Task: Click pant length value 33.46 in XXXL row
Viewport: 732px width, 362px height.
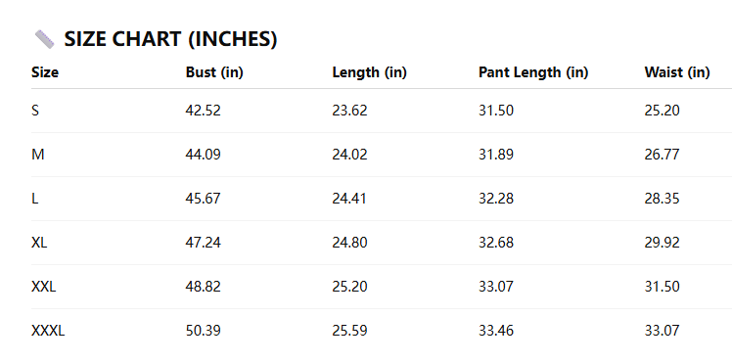Action: 496,331
